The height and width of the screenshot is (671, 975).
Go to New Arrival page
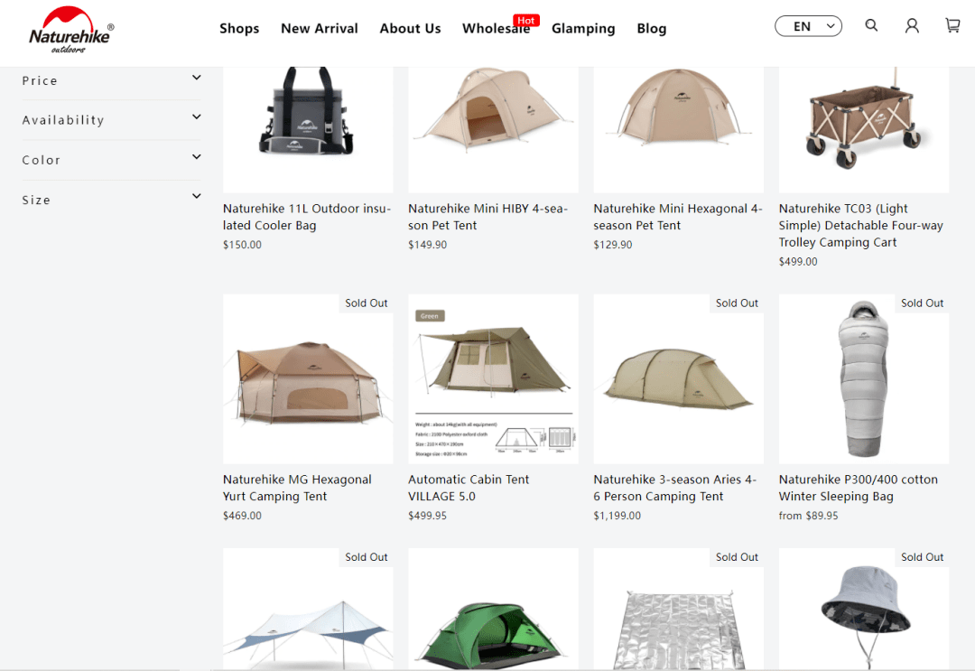click(x=319, y=28)
